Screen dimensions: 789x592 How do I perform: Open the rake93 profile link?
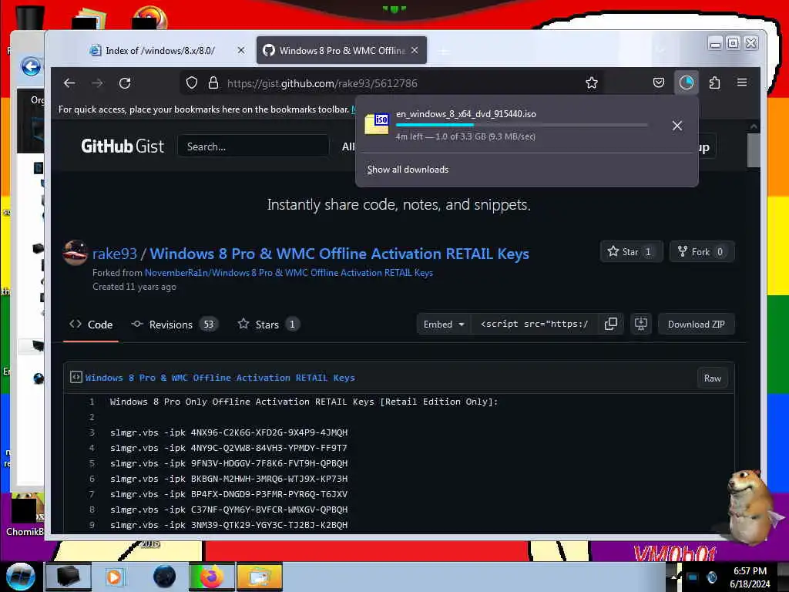point(115,254)
